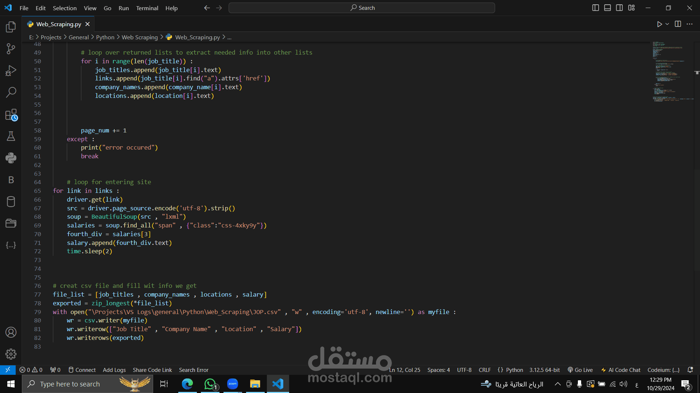Open the Terminal menu

click(x=147, y=8)
